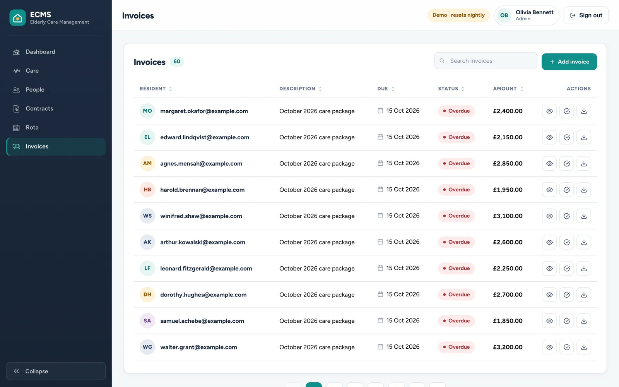Viewport: 619px width, 387px height.
Task: Sign out of the account
Action: point(586,15)
